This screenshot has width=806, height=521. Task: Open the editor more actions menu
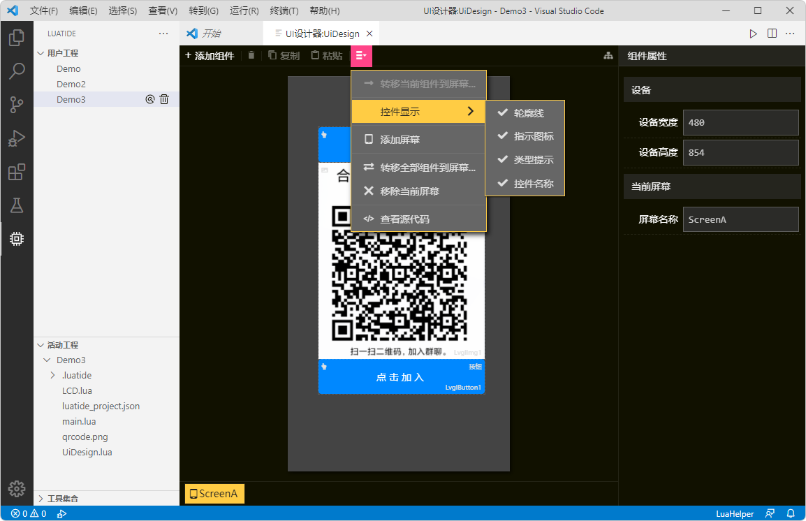click(x=790, y=34)
